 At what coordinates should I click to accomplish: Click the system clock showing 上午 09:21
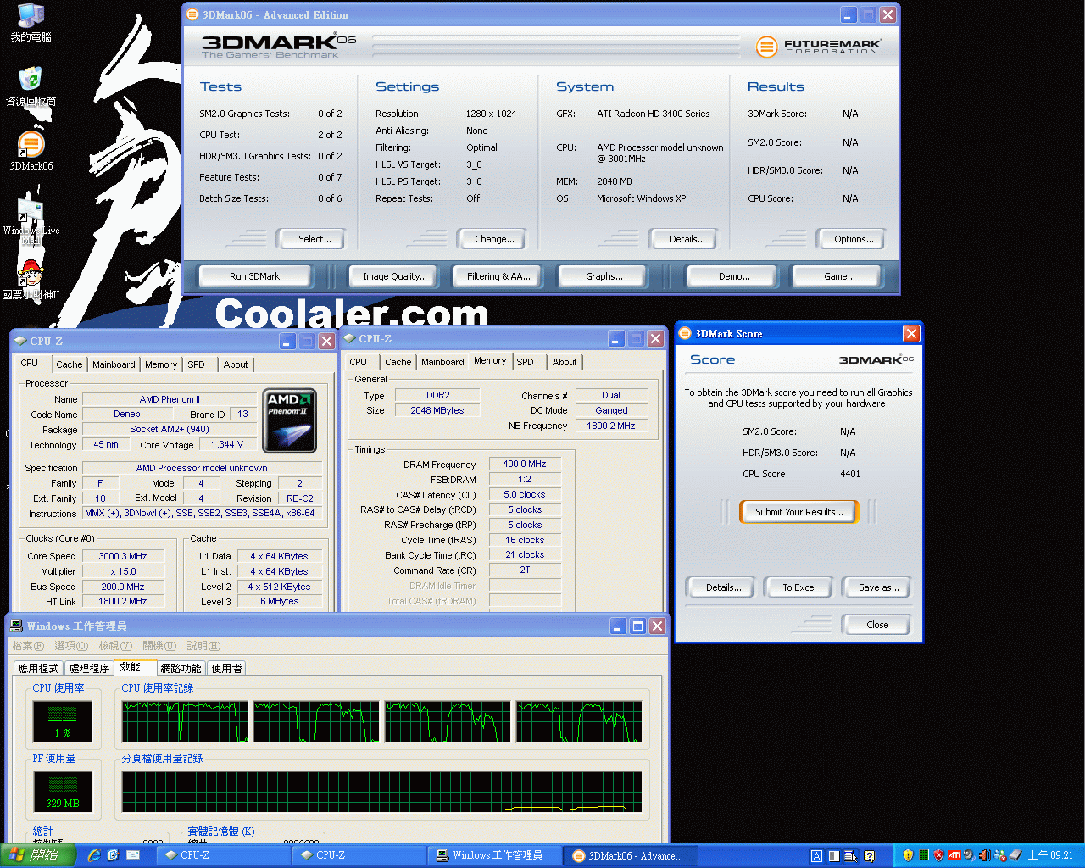tap(1050, 855)
